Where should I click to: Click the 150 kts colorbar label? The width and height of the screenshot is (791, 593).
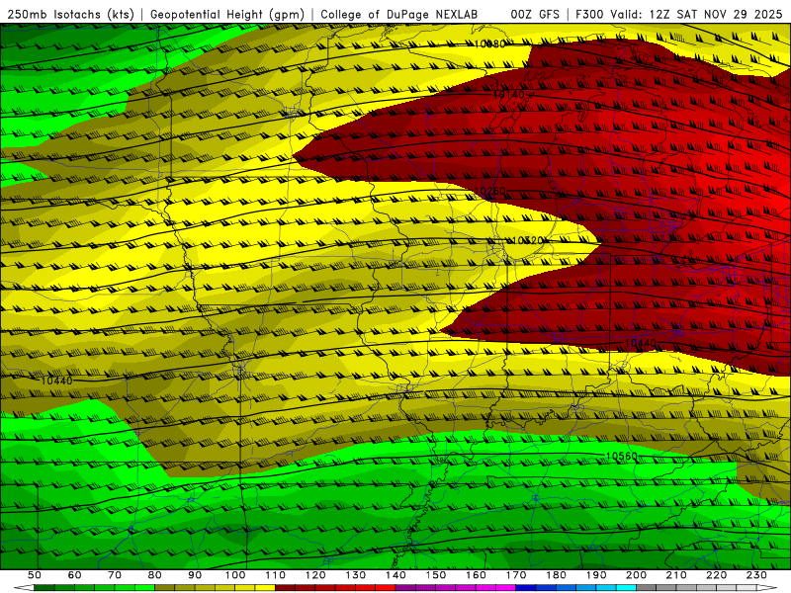pyautogui.click(x=436, y=575)
